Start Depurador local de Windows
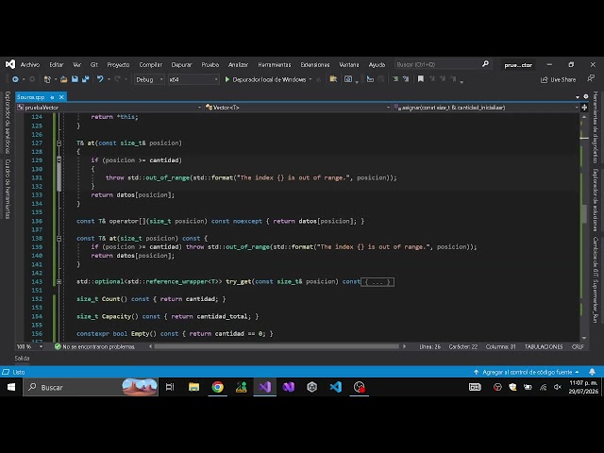Viewport: 604px width, 453px height. point(265,79)
